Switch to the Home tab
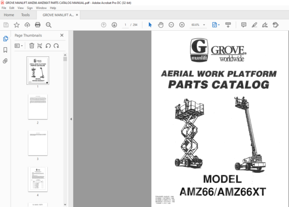Viewport: 289px width, 207px height. 9,15
